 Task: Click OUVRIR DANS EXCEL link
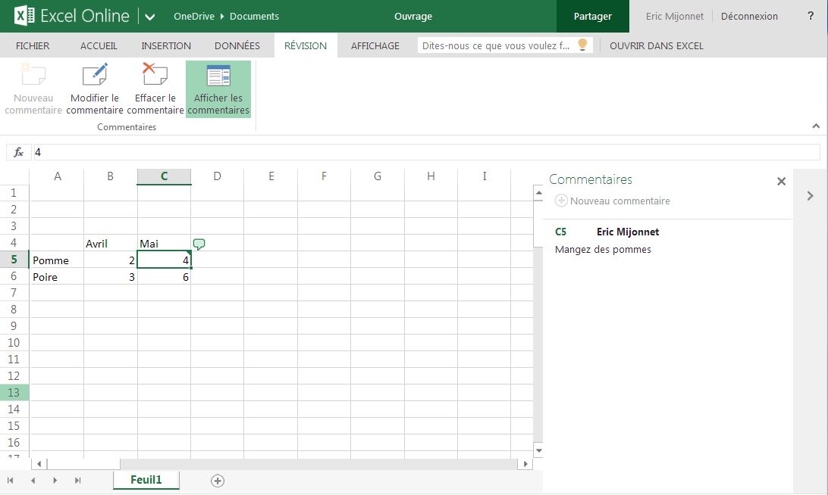pos(656,45)
